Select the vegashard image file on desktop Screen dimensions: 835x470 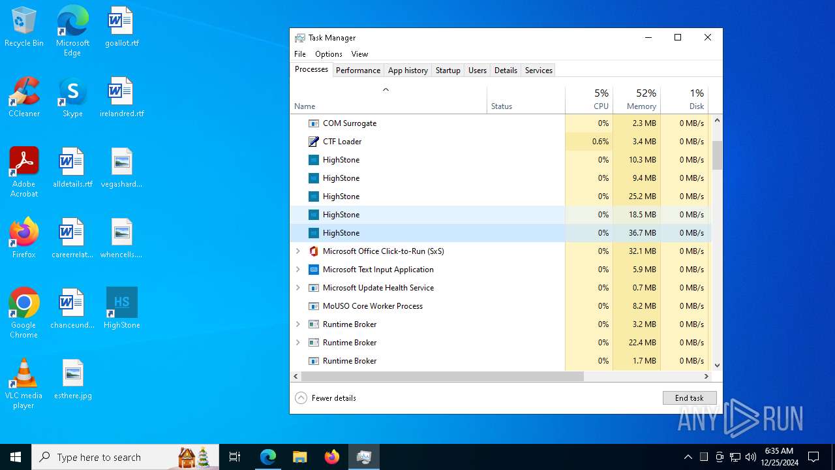pos(122,168)
